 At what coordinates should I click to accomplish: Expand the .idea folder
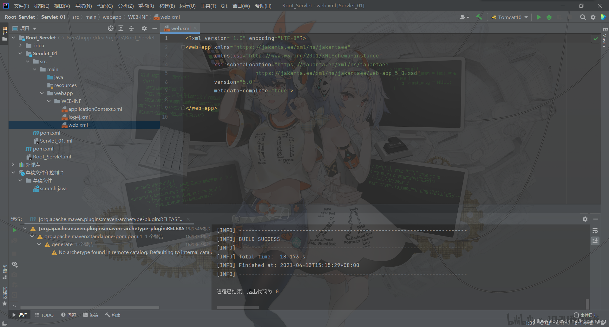pyautogui.click(x=20, y=45)
